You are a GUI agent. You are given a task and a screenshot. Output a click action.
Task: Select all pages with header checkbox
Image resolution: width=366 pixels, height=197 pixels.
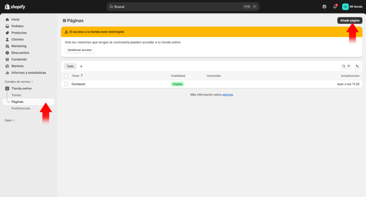66,76
